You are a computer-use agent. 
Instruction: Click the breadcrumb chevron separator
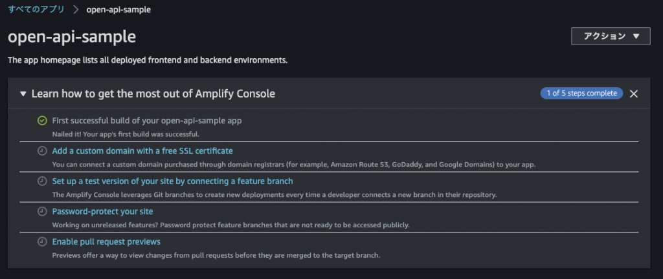[x=76, y=10]
